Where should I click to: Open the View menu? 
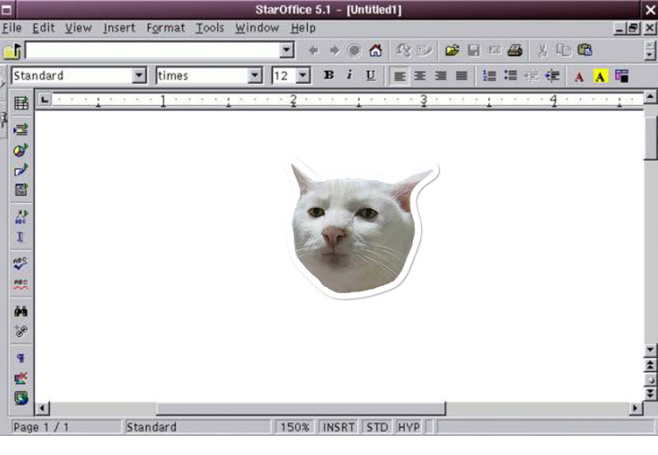(79, 28)
